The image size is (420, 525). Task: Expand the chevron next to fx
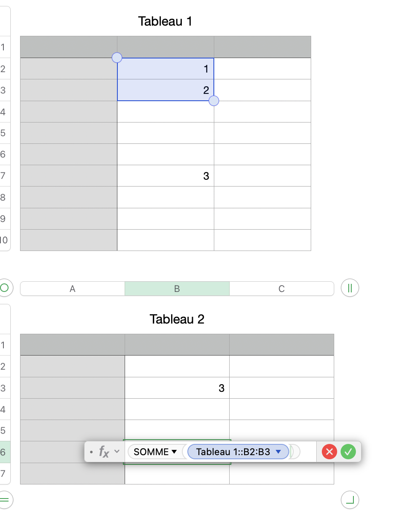tap(117, 452)
